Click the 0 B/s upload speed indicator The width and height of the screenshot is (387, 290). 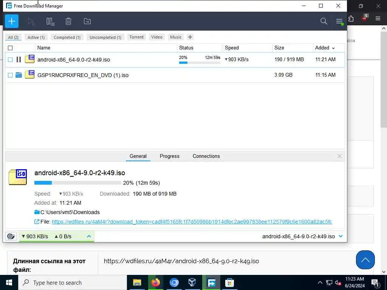pyautogui.click(x=63, y=236)
